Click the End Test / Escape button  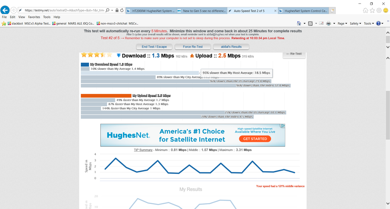[154, 47]
